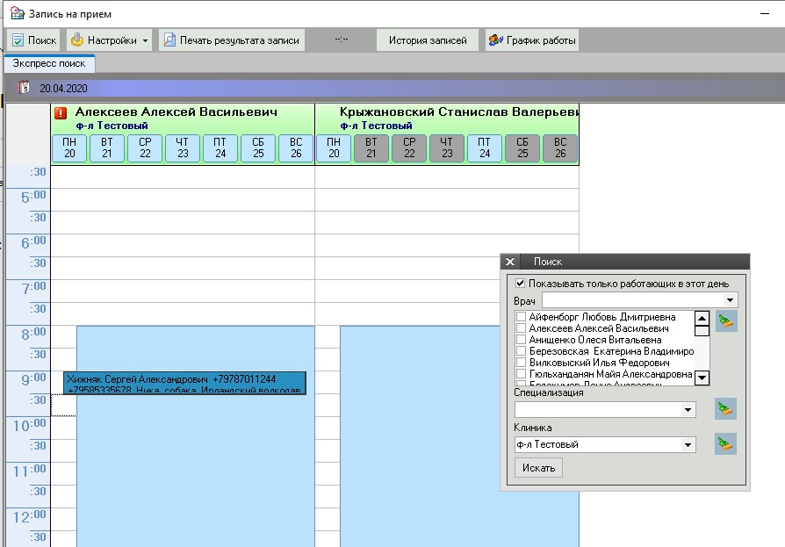Clear the doctor list with broom icon

tap(725, 321)
